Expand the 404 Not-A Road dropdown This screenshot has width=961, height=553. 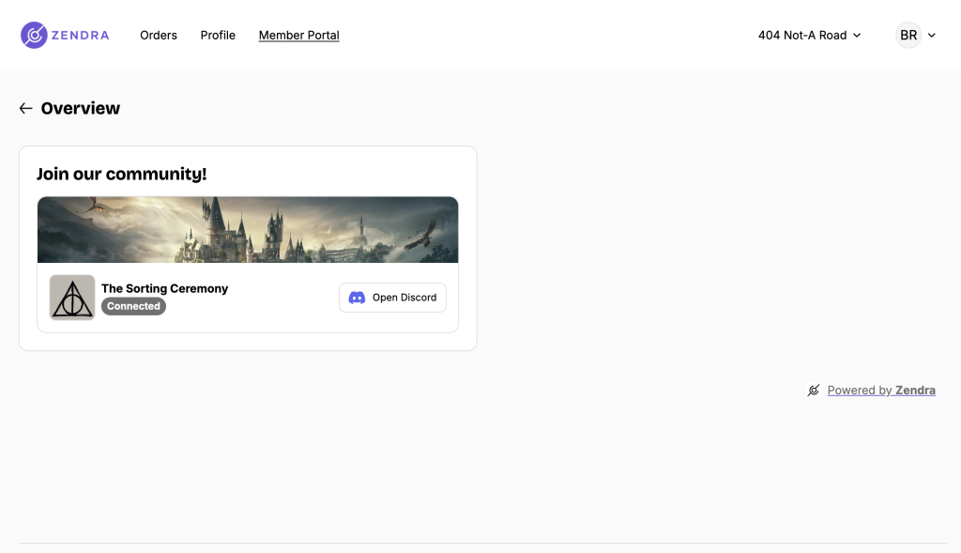pyautogui.click(x=809, y=35)
